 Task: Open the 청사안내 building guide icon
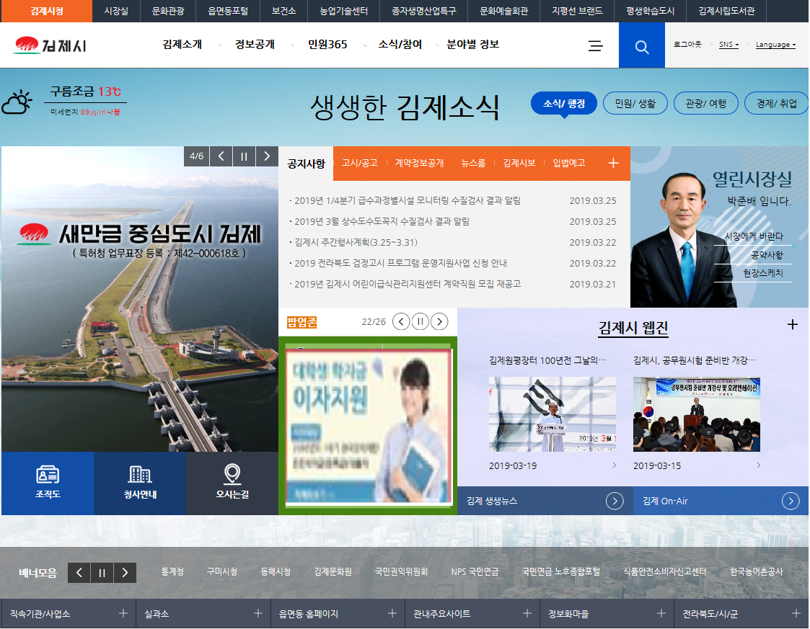(x=140, y=474)
